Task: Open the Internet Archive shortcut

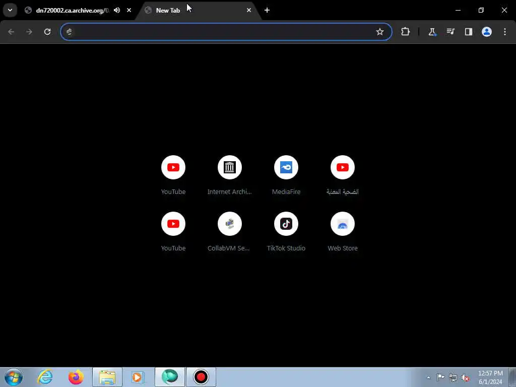Action: click(230, 175)
